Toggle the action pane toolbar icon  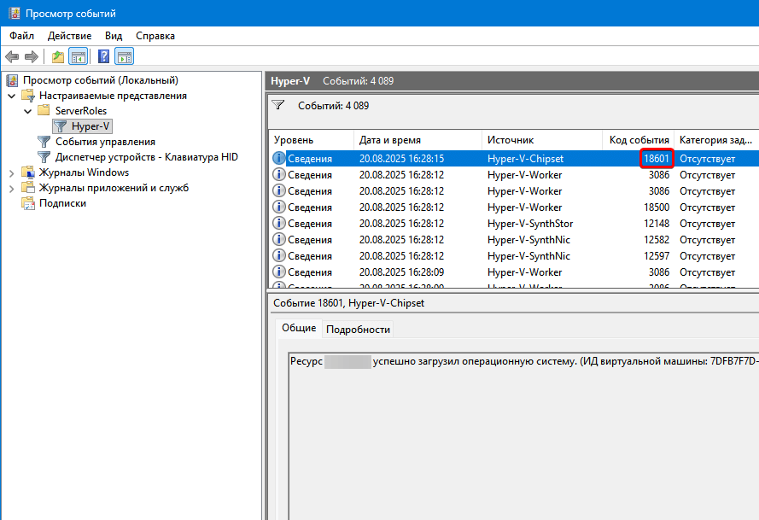(124, 57)
